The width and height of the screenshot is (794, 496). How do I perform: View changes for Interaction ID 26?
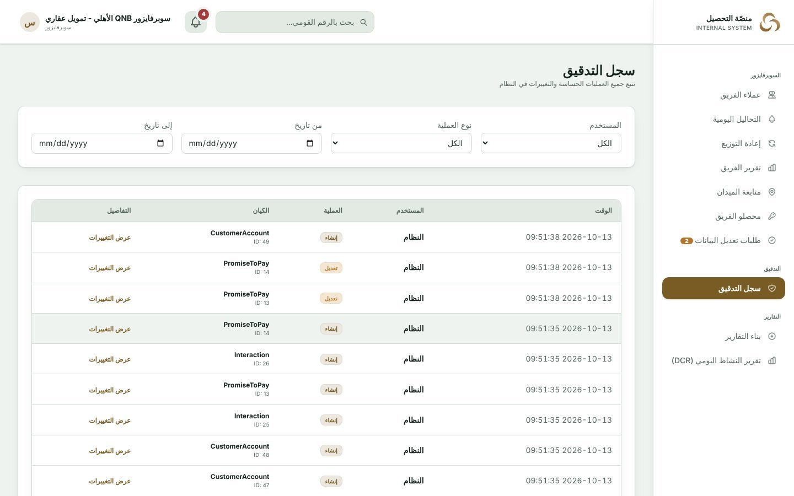tap(110, 359)
